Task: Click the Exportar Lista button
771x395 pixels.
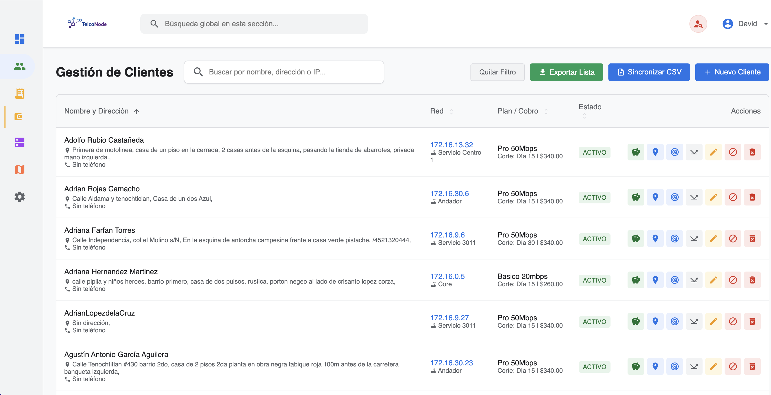Action: click(566, 72)
